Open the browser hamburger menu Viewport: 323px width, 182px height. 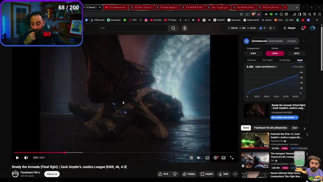pyautogui.click(x=319, y=14)
